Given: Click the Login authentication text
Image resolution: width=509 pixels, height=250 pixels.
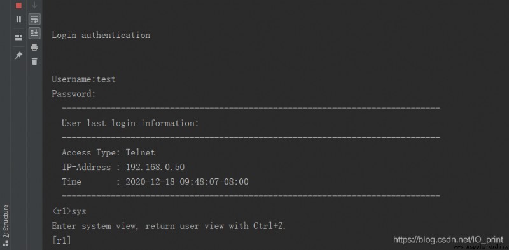Looking at the screenshot, I should tap(101, 35).
